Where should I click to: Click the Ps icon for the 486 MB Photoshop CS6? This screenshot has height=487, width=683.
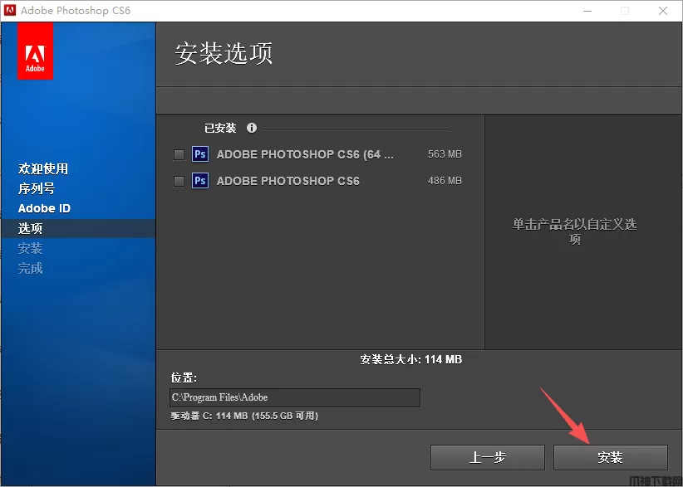199,181
